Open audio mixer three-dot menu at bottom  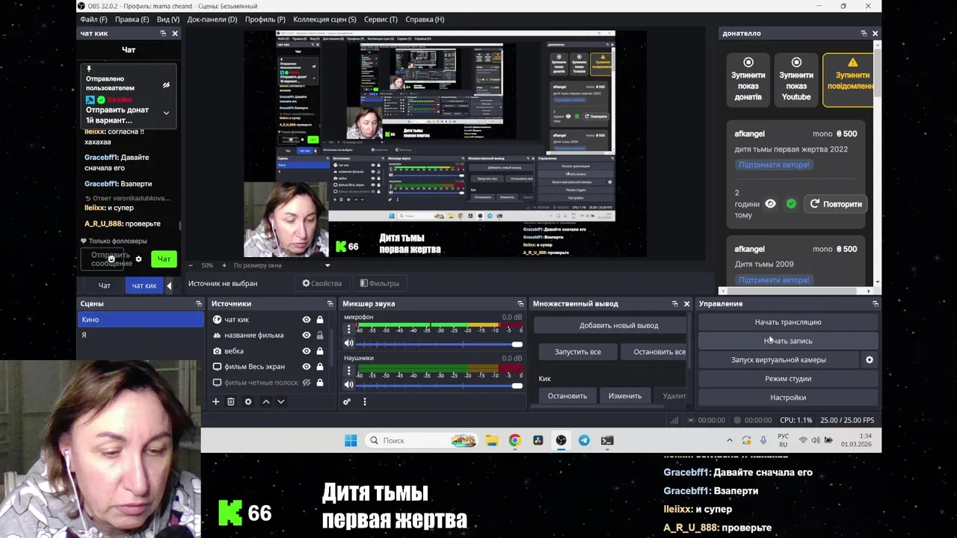coord(364,401)
